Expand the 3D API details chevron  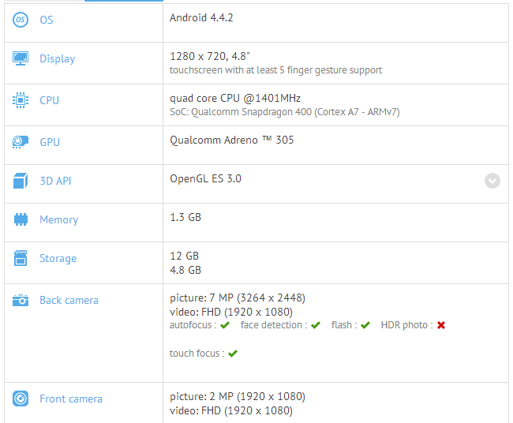pyautogui.click(x=492, y=181)
